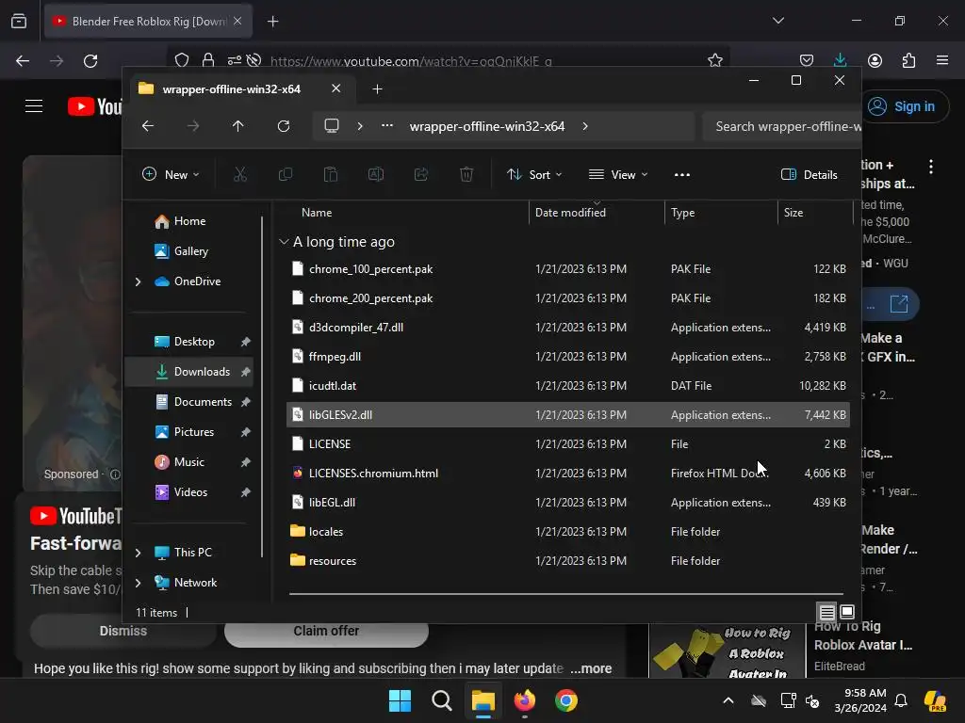Screen dimensions: 965x723
Task: Open Firefox list all tabs dropdown
Action: [777, 21]
